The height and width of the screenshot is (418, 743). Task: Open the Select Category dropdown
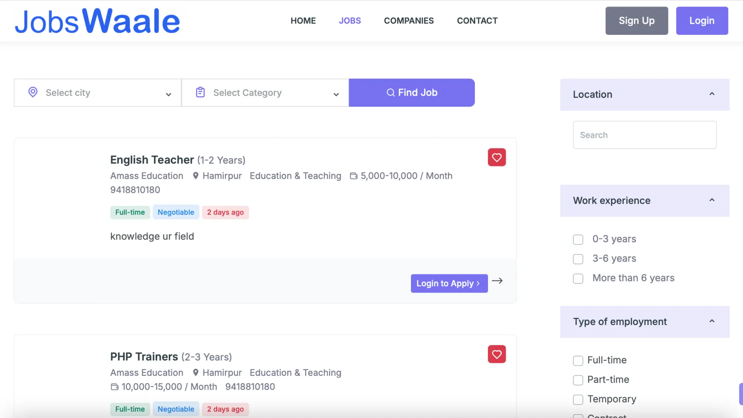coord(265,93)
